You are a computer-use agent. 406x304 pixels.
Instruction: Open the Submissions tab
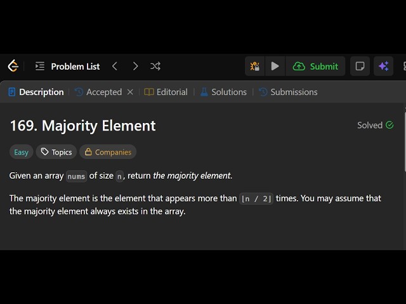pos(288,92)
